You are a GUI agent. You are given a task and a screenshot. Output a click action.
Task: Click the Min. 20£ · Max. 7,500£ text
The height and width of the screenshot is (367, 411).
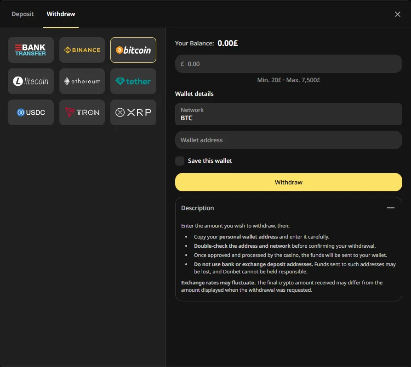click(289, 80)
